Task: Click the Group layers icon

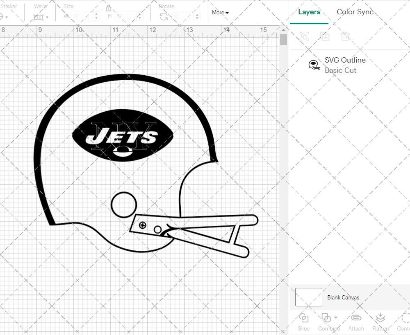Action: [304, 36]
